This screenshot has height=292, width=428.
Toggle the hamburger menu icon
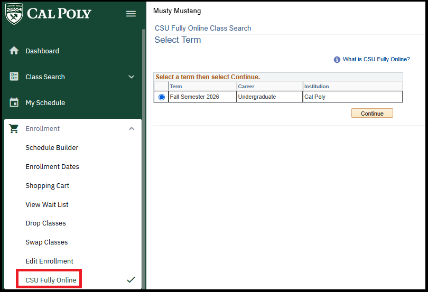131,14
